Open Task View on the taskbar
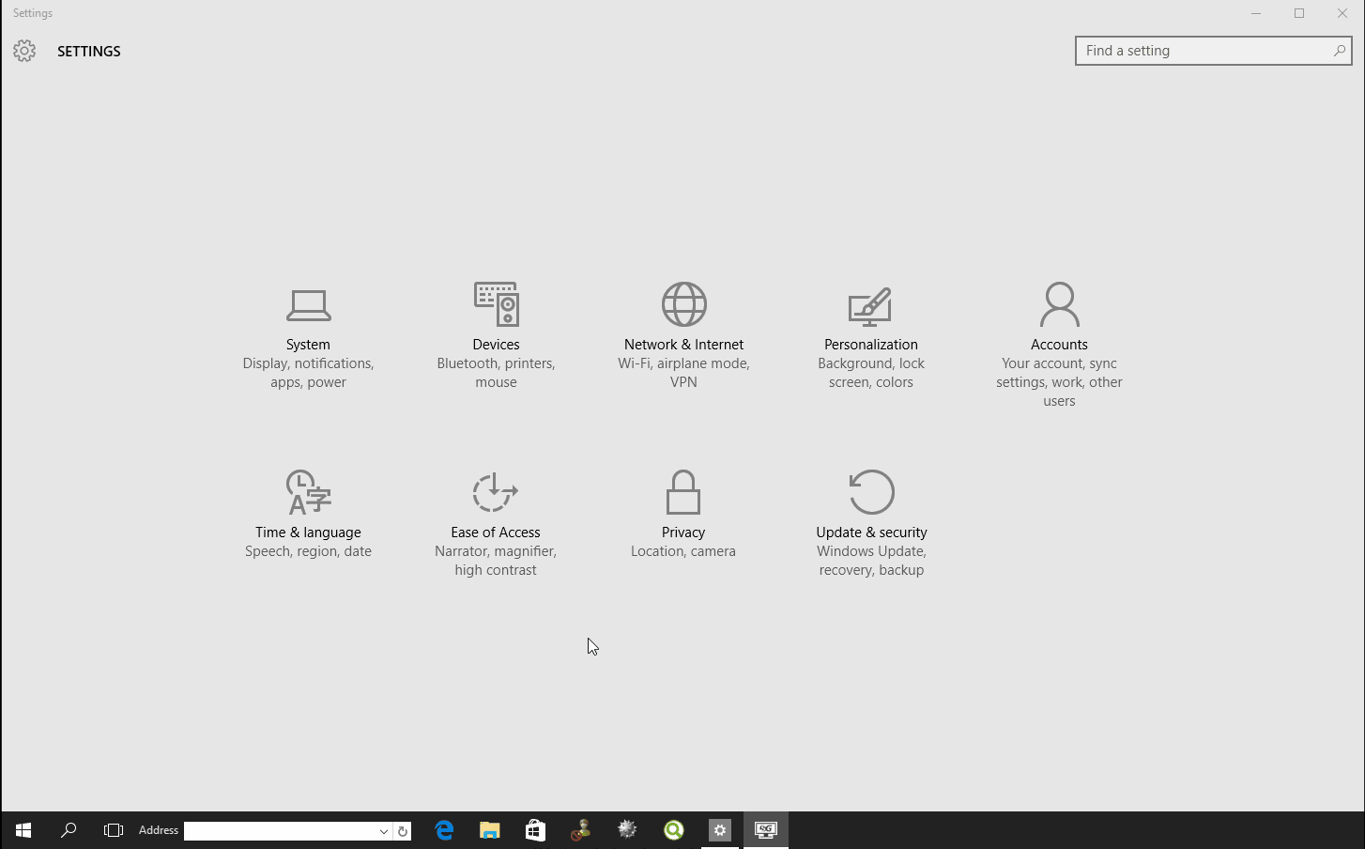 114,830
